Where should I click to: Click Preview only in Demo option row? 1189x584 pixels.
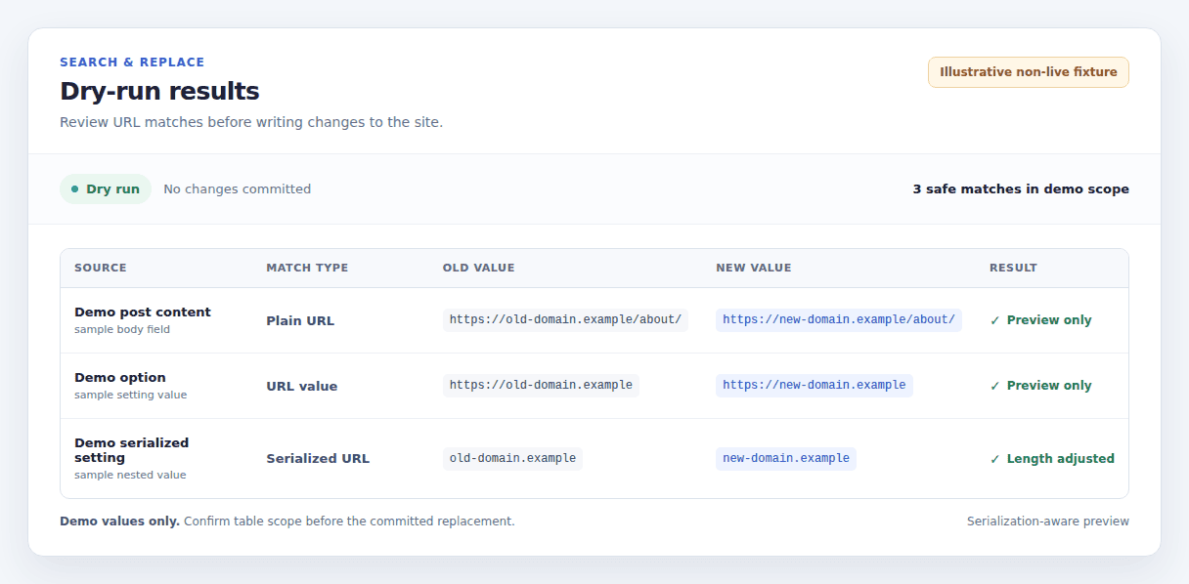click(x=1049, y=386)
